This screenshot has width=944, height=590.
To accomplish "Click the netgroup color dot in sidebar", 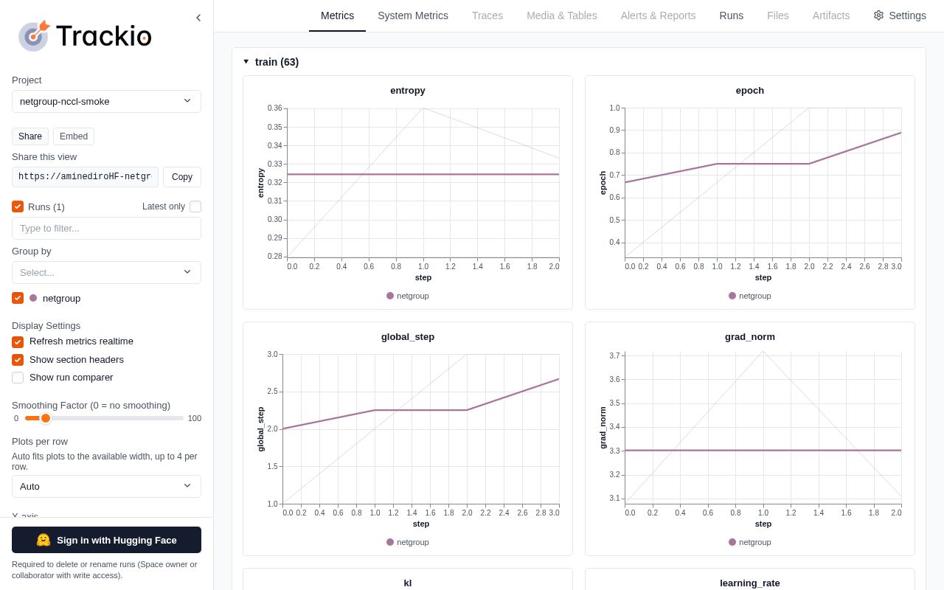I will [x=33, y=298].
